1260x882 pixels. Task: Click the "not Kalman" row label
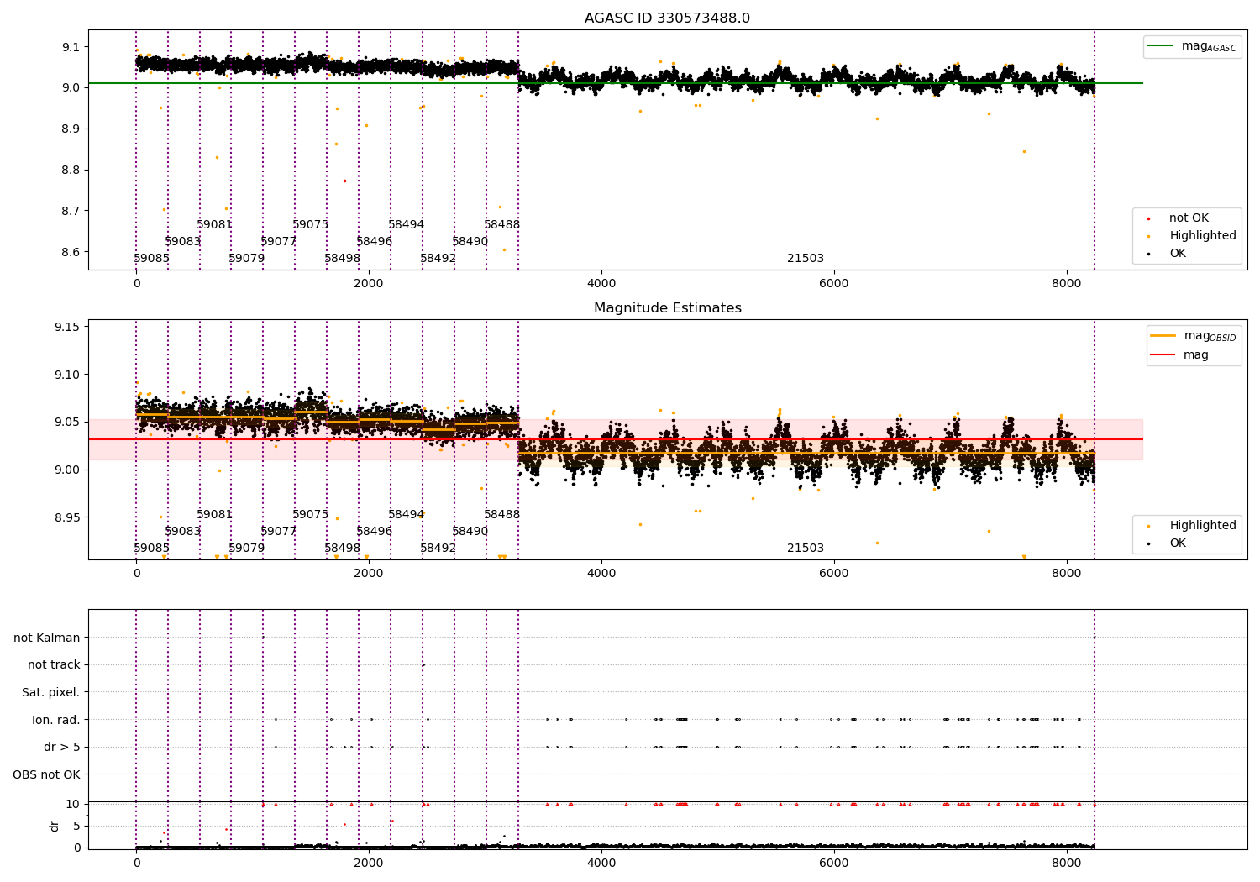[47, 638]
